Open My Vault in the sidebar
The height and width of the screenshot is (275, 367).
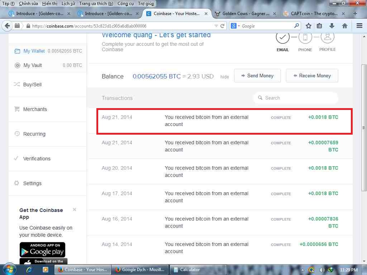(48, 65)
